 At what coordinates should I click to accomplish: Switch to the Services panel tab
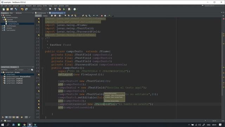pos(19,13)
